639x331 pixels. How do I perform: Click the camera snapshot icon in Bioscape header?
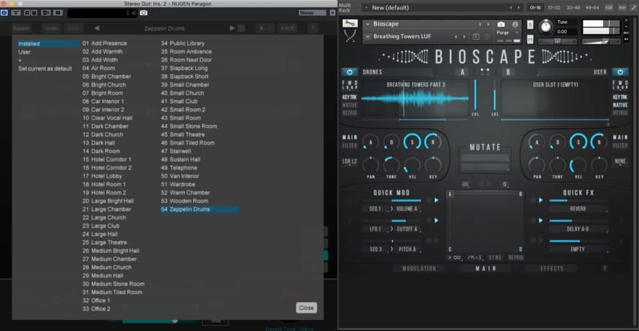pyautogui.click(x=501, y=24)
